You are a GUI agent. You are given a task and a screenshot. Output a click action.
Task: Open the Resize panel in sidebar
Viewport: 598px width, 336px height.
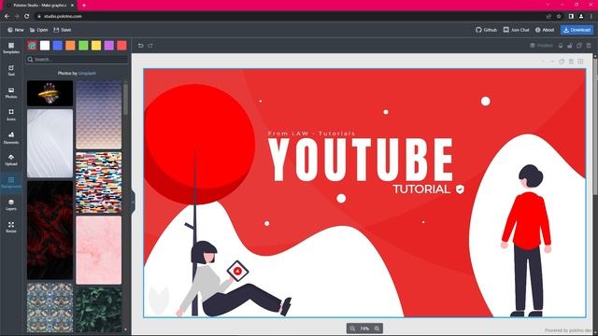point(11,227)
